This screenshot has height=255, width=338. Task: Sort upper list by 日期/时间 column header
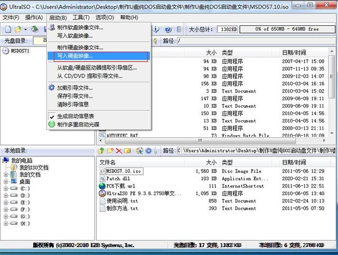click(304, 52)
